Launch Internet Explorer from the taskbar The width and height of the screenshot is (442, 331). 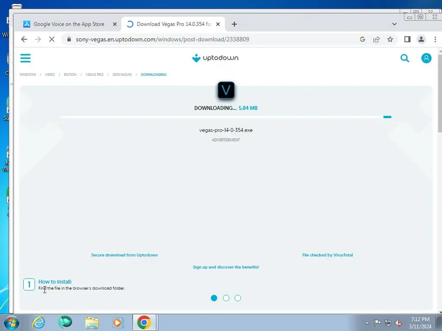(38, 322)
